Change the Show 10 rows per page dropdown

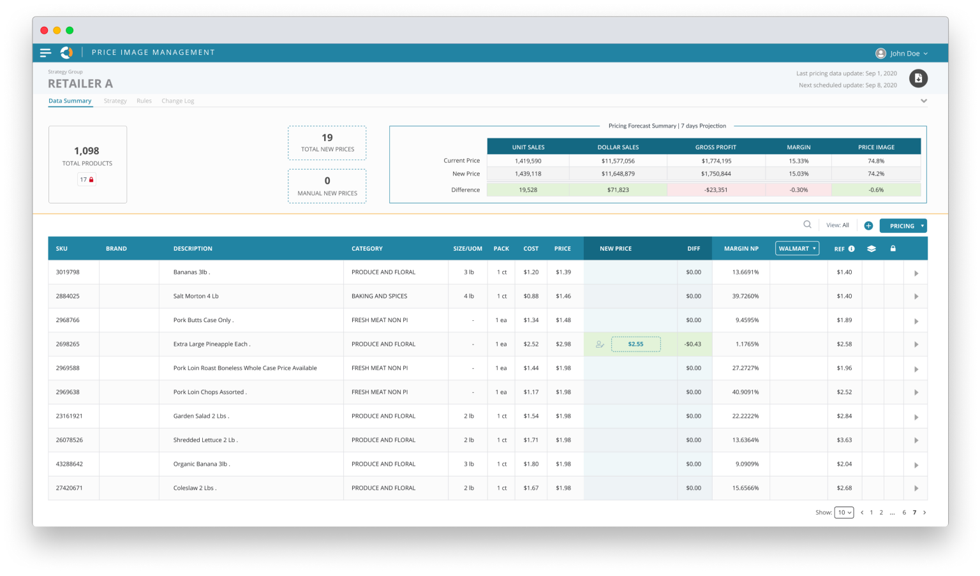point(843,513)
